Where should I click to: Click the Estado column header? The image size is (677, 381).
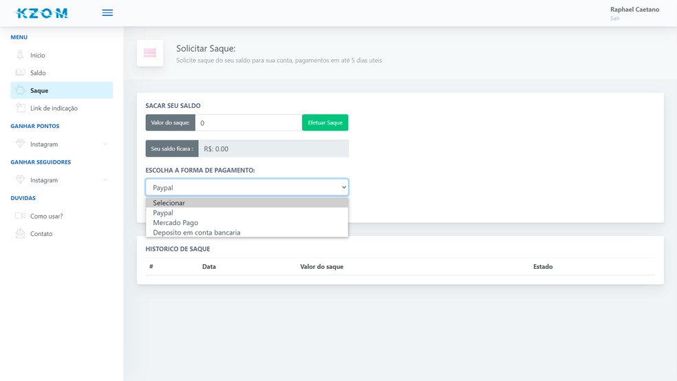point(543,267)
